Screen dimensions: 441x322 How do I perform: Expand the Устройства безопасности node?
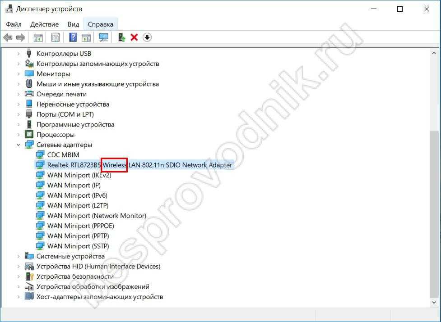(x=19, y=277)
